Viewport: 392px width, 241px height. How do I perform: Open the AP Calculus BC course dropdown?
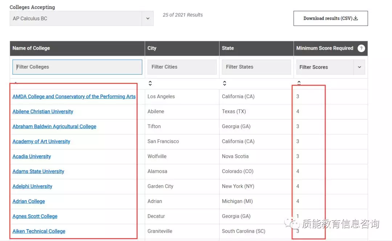point(82,18)
